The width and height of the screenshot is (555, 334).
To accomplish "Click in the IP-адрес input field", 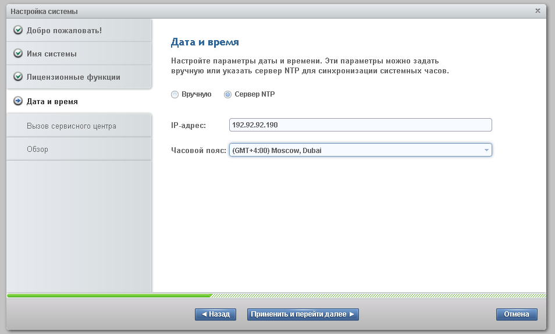I will pyautogui.click(x=360, y=125).
